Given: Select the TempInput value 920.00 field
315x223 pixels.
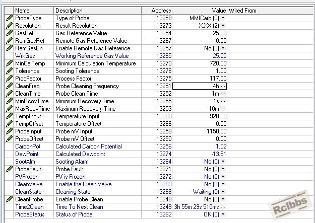Looking at the screenshot, I should 200,116.
